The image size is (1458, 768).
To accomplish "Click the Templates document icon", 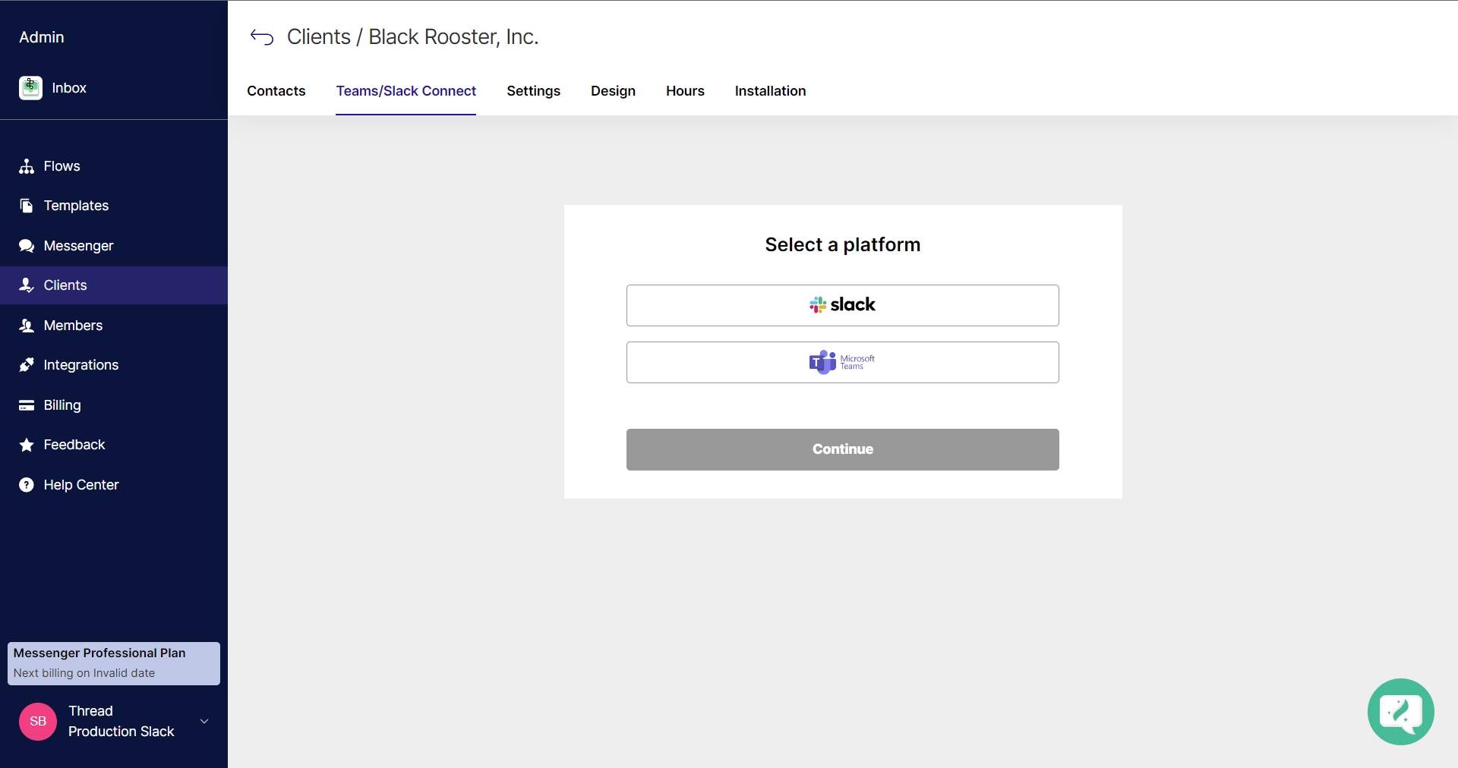I will (x=27, y=206).
